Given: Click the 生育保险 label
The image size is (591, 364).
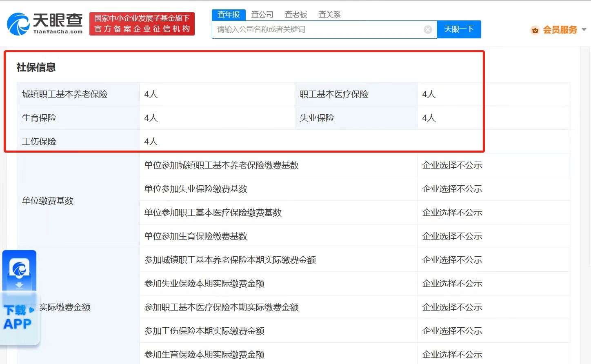Looking at the screenshot, I should [39, 118].
